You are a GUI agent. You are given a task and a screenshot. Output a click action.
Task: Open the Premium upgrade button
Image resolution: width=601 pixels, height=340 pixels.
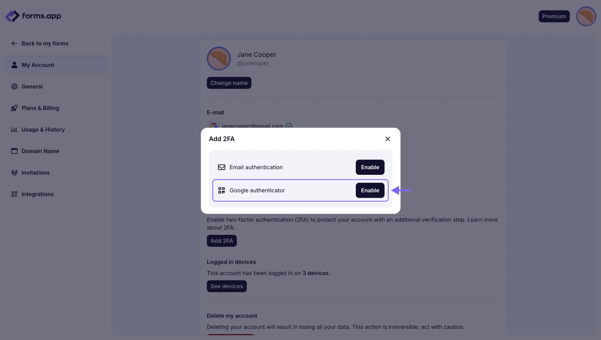(554, 16)
